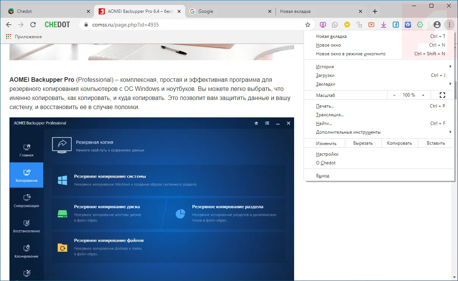The width and height of the screenshot is (458, 281).
Task: Open О Chedot menu item
Action: click(379, 163)
